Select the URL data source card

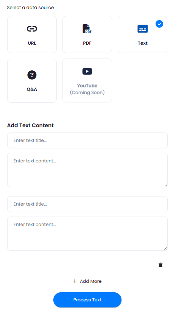click(x=32, y=34)
